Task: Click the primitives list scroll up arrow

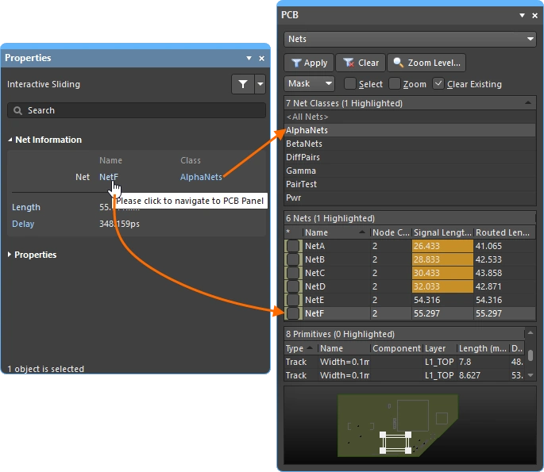Action: tap(530, 333)
